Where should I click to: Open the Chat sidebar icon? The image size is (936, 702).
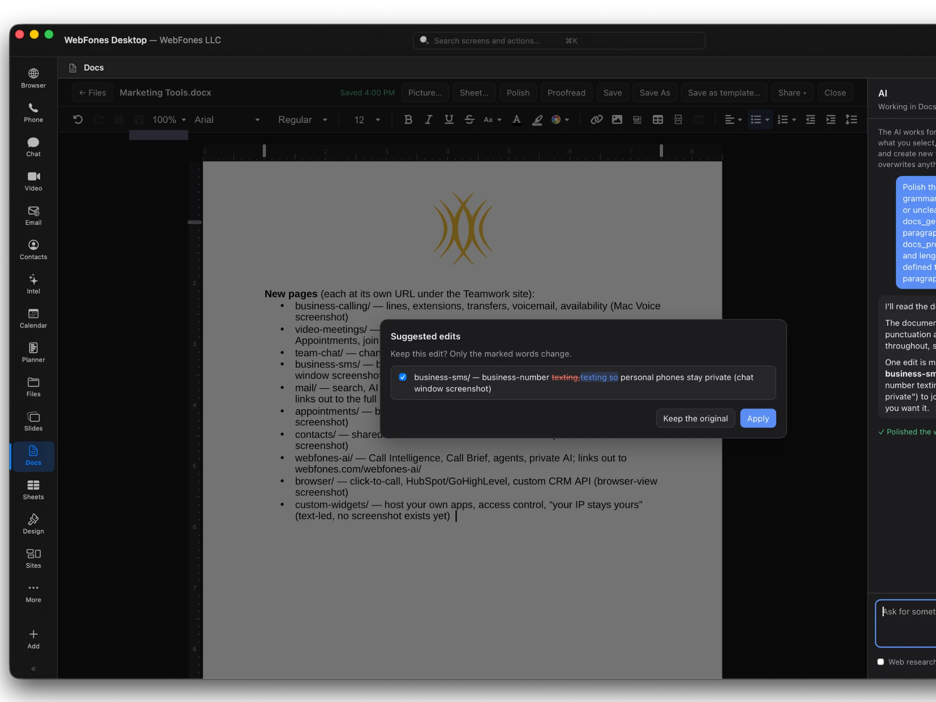pos(33,147)
